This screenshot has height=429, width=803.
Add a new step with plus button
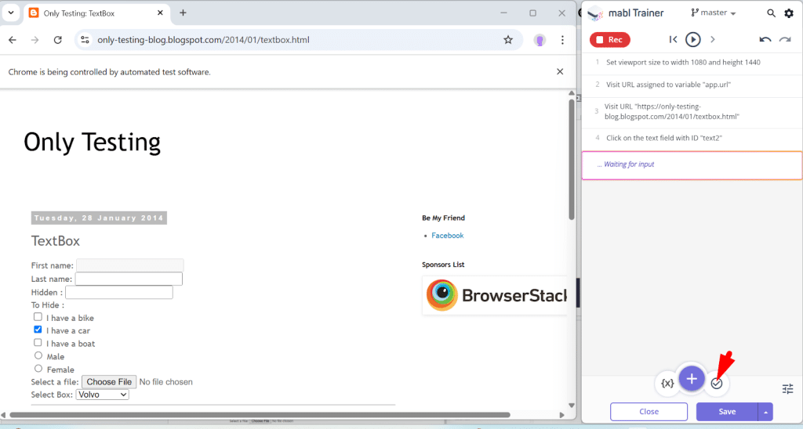692,379
